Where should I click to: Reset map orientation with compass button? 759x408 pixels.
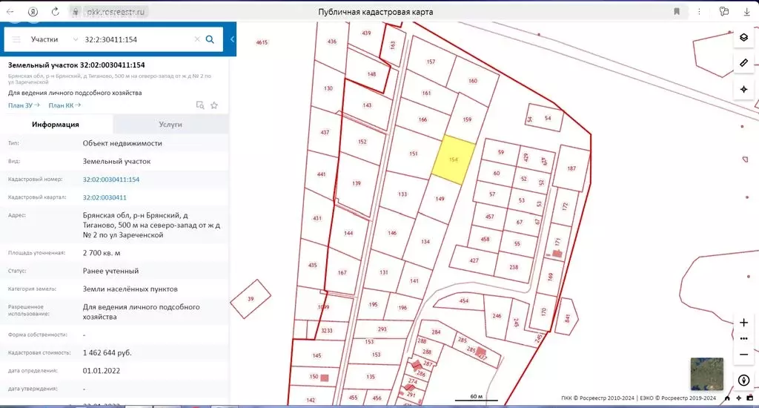[743, 381]
